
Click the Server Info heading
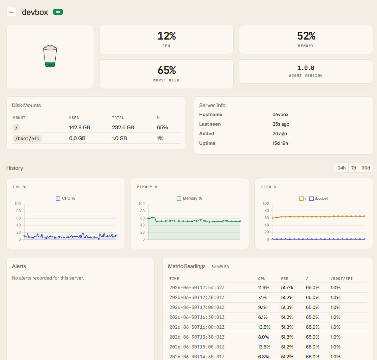tap(212, 105)
